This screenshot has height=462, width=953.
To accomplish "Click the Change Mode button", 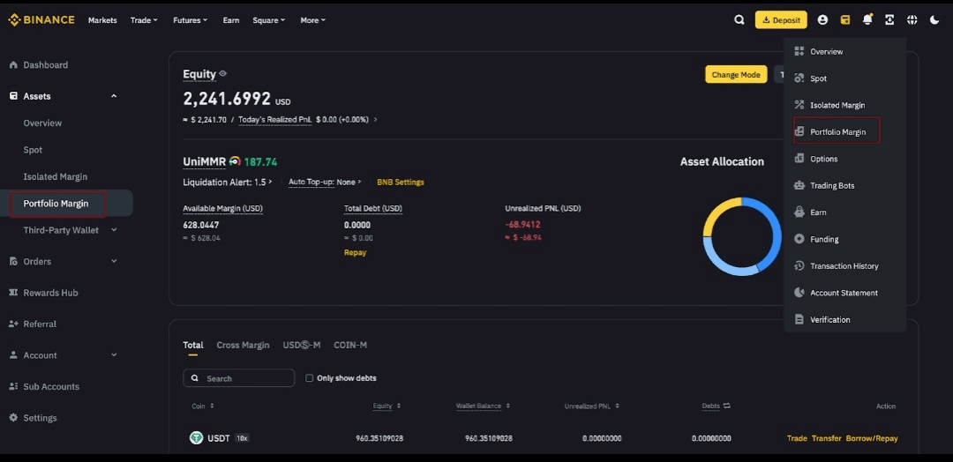I will [x=736, y=75].
